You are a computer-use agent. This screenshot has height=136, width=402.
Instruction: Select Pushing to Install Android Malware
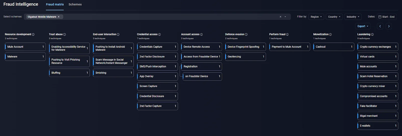point(113,48)
